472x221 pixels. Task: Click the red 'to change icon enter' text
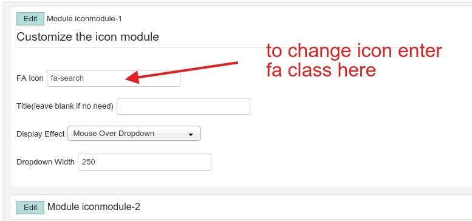pos(354,51)
